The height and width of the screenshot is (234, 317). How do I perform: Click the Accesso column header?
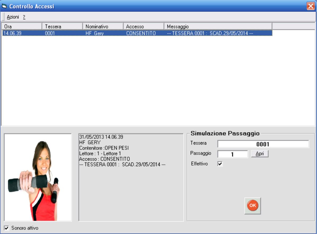tap(144, 26)
